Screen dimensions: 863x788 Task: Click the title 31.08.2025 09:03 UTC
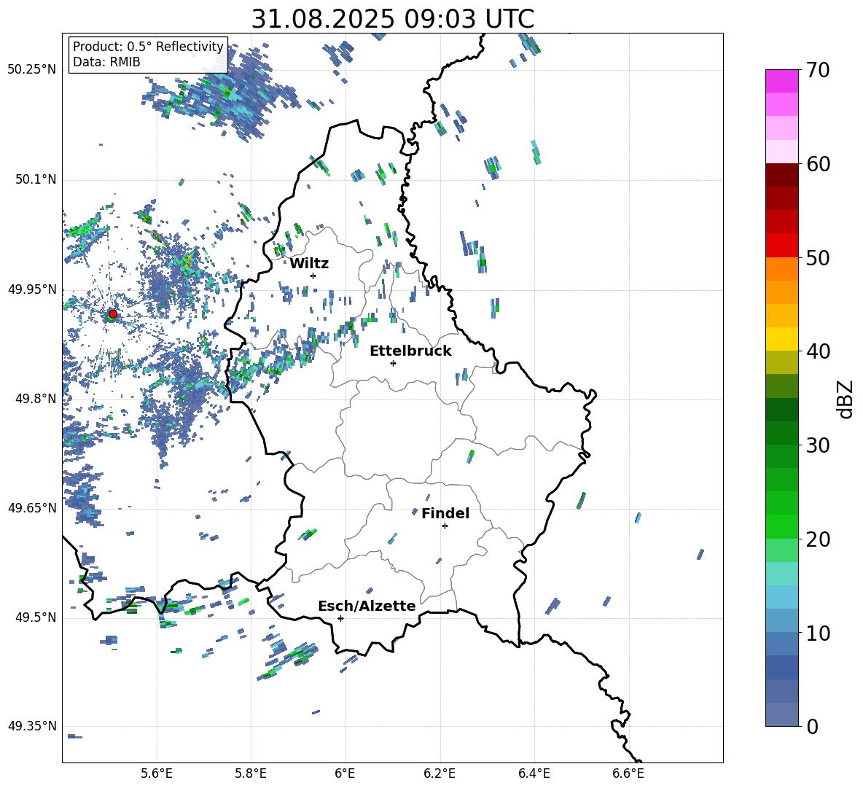[393, 19]
